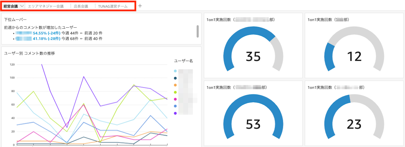This screenshot has width=405, height=147.
Task: Add a new sheet with the plus icon
Action: (140, 6)
